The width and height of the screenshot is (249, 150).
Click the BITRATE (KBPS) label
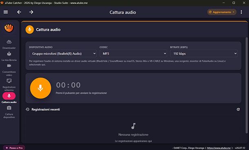tap(179, 47)
